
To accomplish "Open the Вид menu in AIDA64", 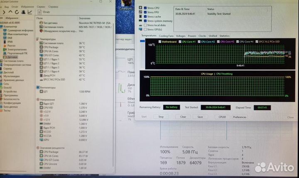I will pos(7,7).
